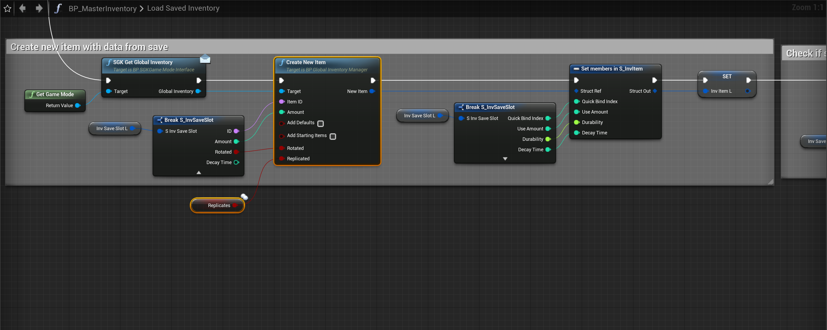Click the function icon beside BP_MasterInventory
827x330 pixels.
58,8
